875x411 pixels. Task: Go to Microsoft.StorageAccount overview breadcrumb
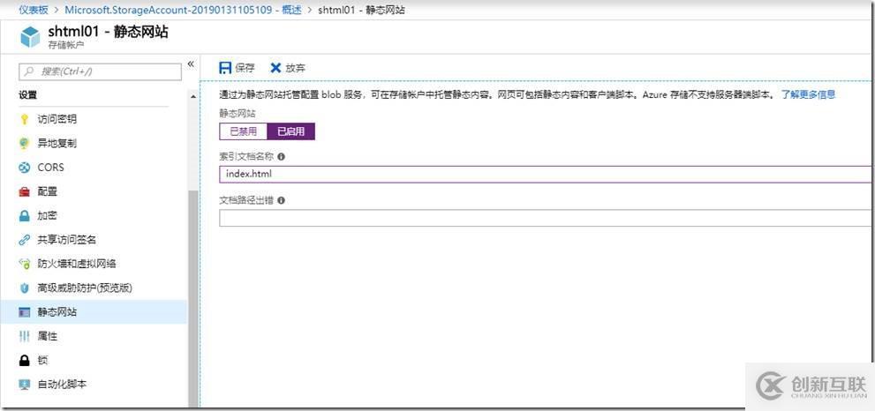point(184,10)
